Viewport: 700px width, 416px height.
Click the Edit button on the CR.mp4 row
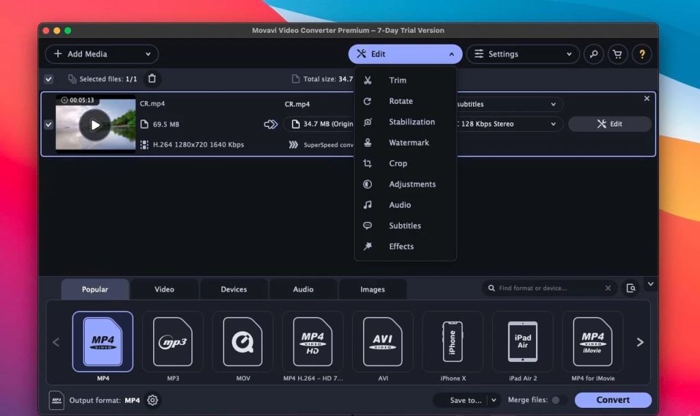[609, 124]
